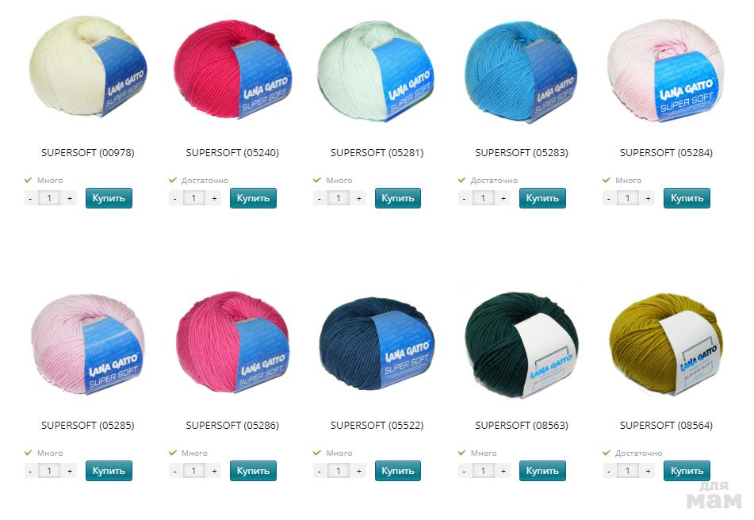Increase quantity for SUPERSOFT (05284)
The width and height of the screenshot is (754, 520).
[x=649, y=198]
